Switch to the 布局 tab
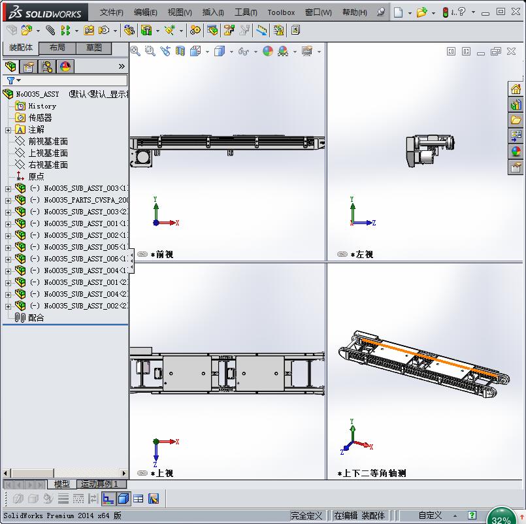526x524 pixels. (58, 48)
